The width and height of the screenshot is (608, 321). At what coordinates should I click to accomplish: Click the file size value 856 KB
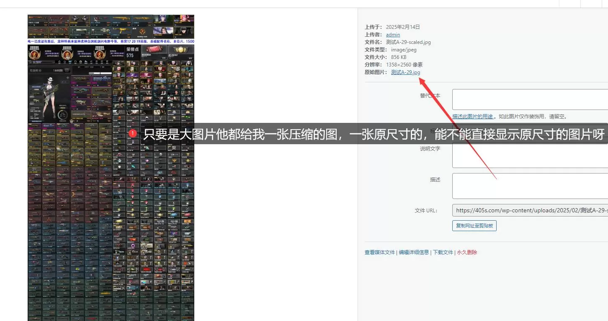pos(399,57)
